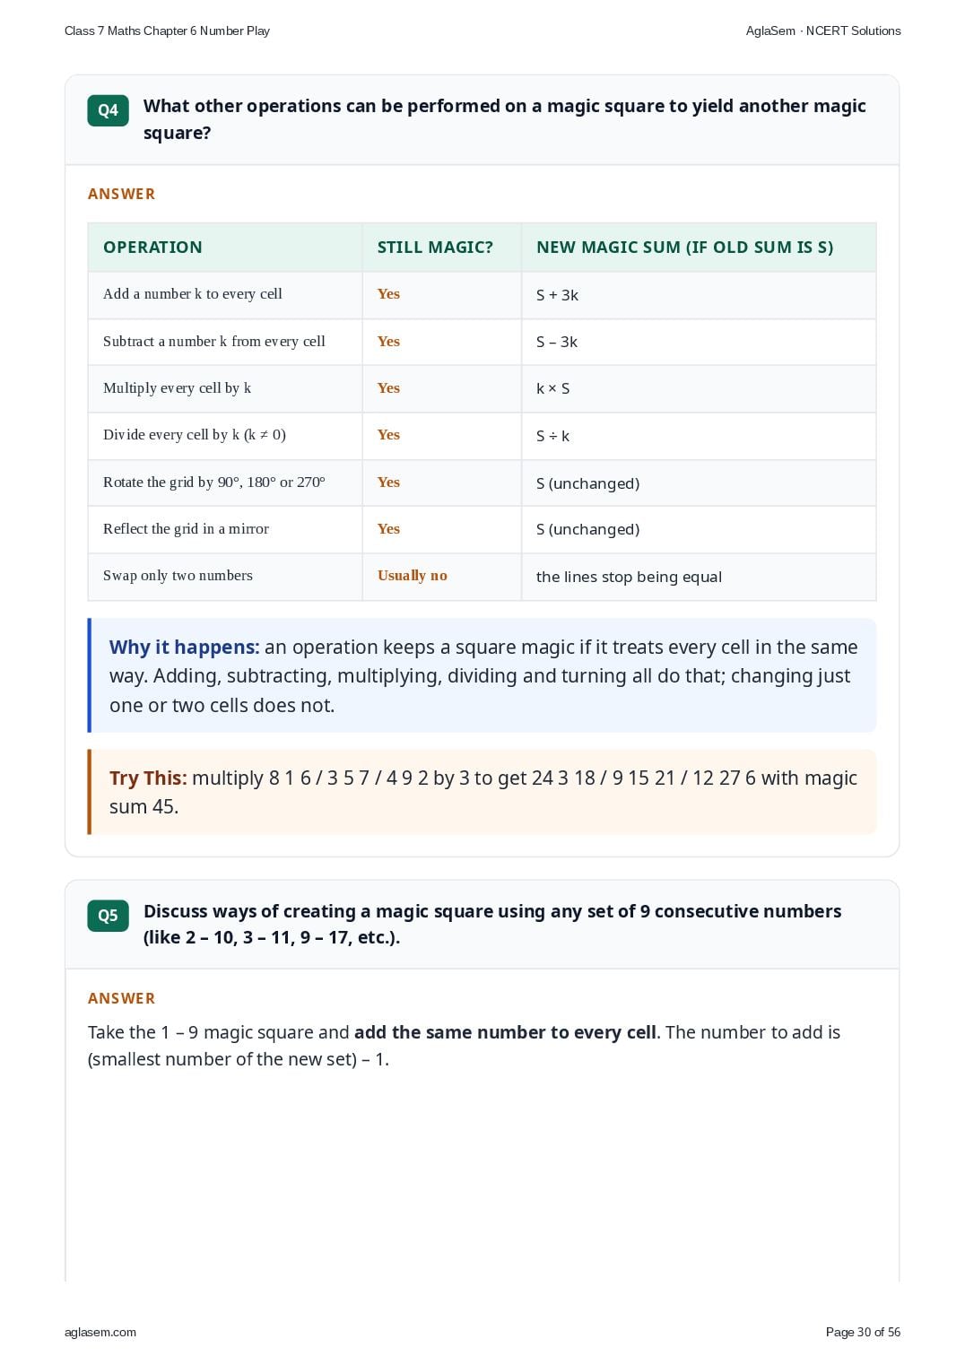This screenshot has width=965, height=1365.
Task: Click the Q5 question badge
Action: (x=108, y=916)
